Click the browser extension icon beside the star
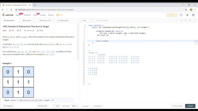 click(x=191, y=10)
